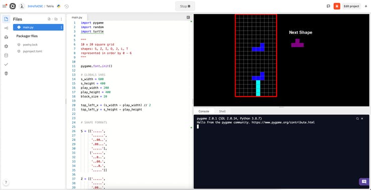Click the play_height = 400 line
371x190 pixels.
95,92
